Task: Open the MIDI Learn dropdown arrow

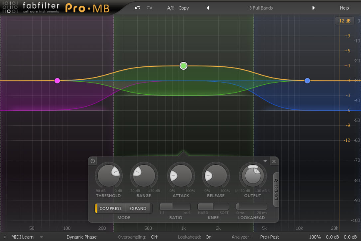Action: click(x=41, y=237)
